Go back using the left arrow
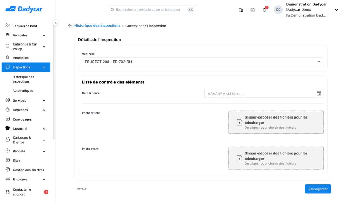The width and height of the screenshot is (350, 202). click(x=70, y=26)
